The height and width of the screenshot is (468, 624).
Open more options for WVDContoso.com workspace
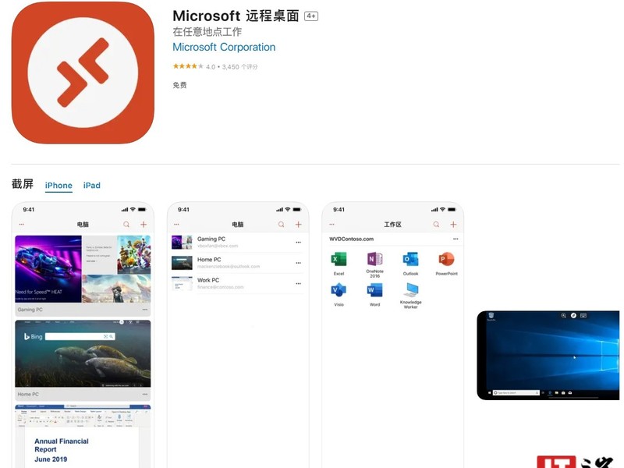456,239
